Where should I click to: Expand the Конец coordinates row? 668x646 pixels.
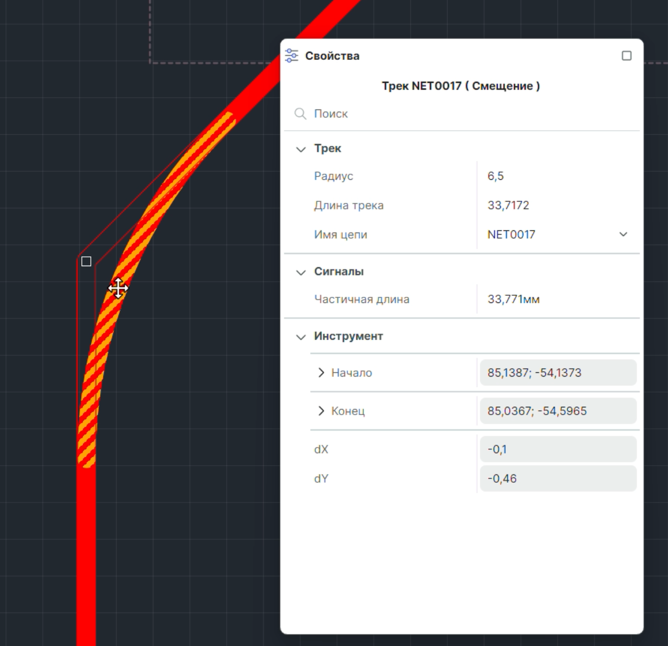[321, 411]
